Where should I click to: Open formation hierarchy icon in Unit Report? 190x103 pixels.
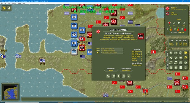(124, 76)
